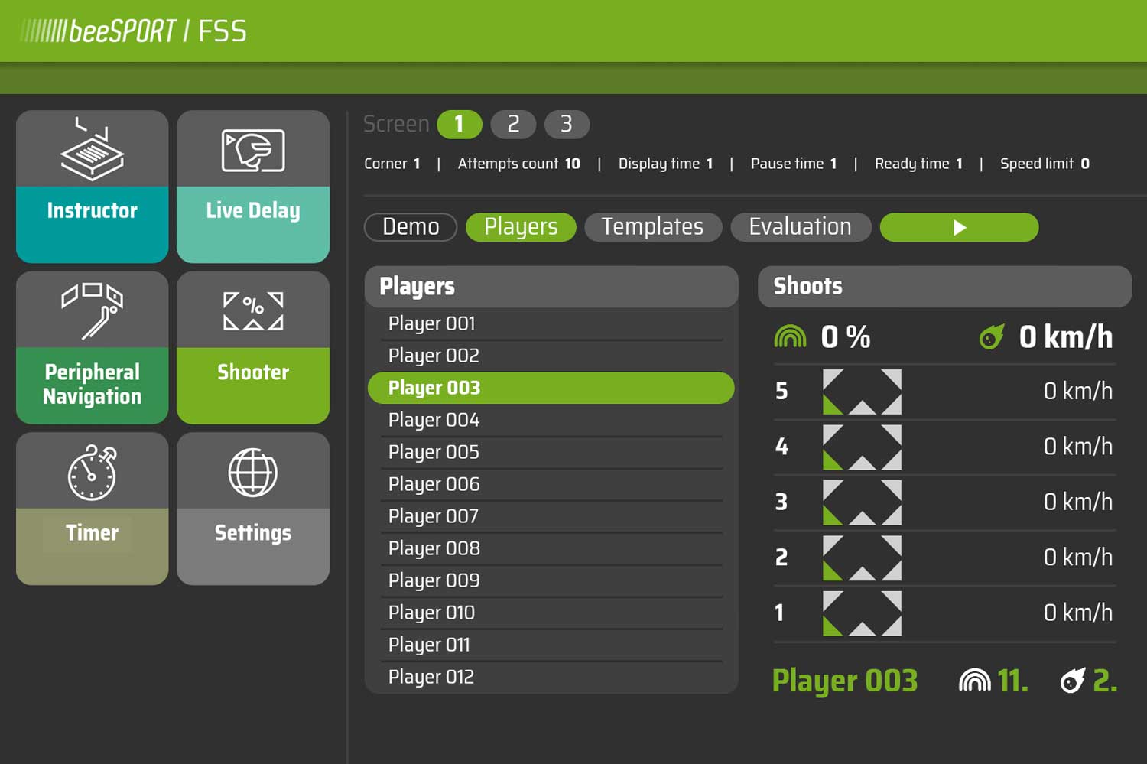Switch to Screen 2

513,124
